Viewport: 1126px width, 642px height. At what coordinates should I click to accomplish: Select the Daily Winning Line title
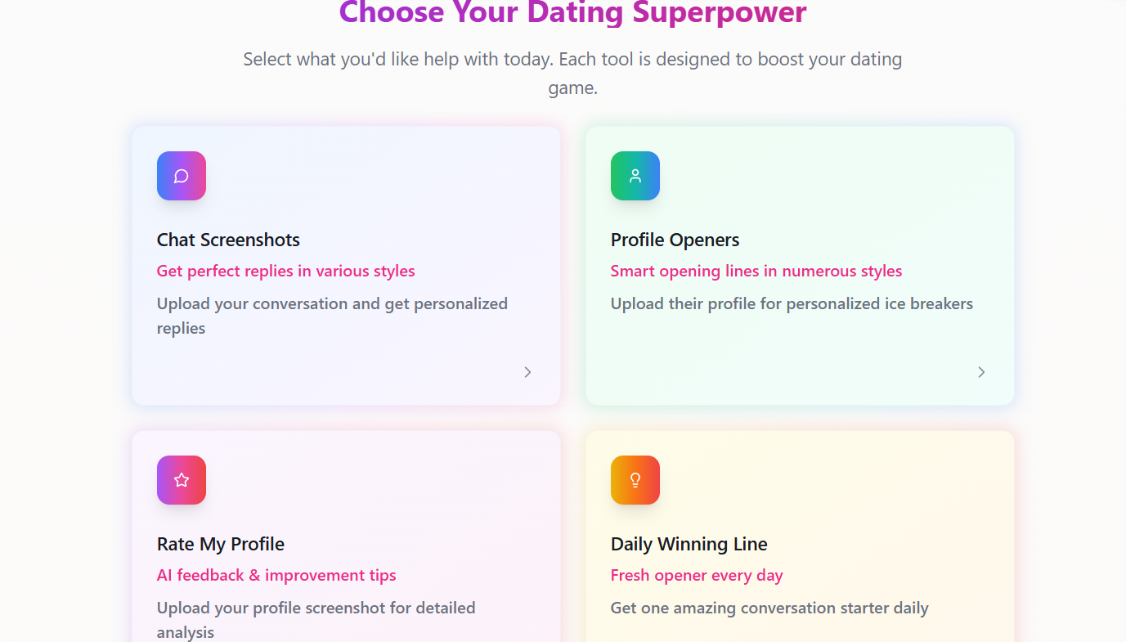(689, 544)
